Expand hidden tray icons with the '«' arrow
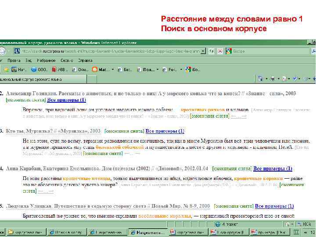This screenshot has width=316, height=237. tap(305, 232)
